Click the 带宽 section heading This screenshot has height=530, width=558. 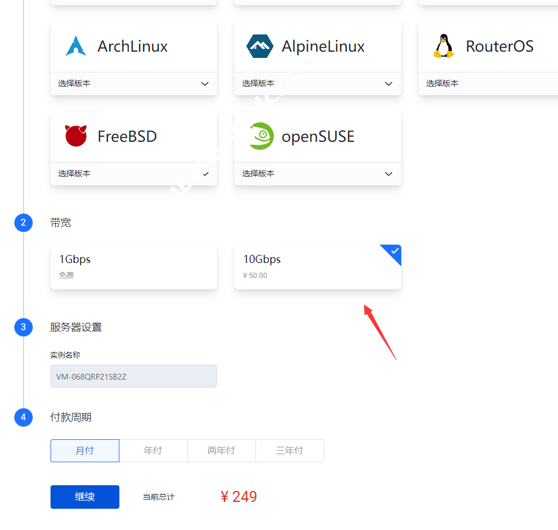coord(60,223)
